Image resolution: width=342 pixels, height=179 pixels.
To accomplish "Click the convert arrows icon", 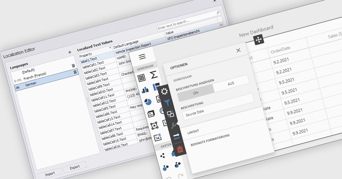I will coord(177,137).
